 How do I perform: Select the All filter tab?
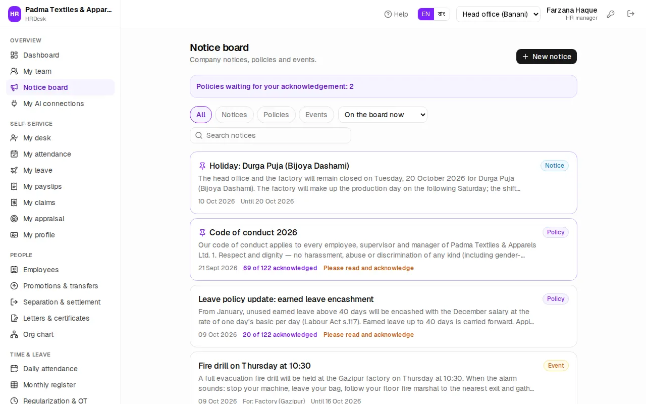[x=201, y=115]
